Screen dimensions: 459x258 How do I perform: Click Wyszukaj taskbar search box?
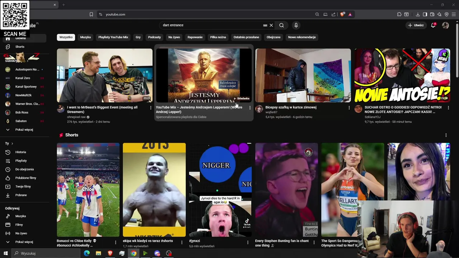click(47, 253)
